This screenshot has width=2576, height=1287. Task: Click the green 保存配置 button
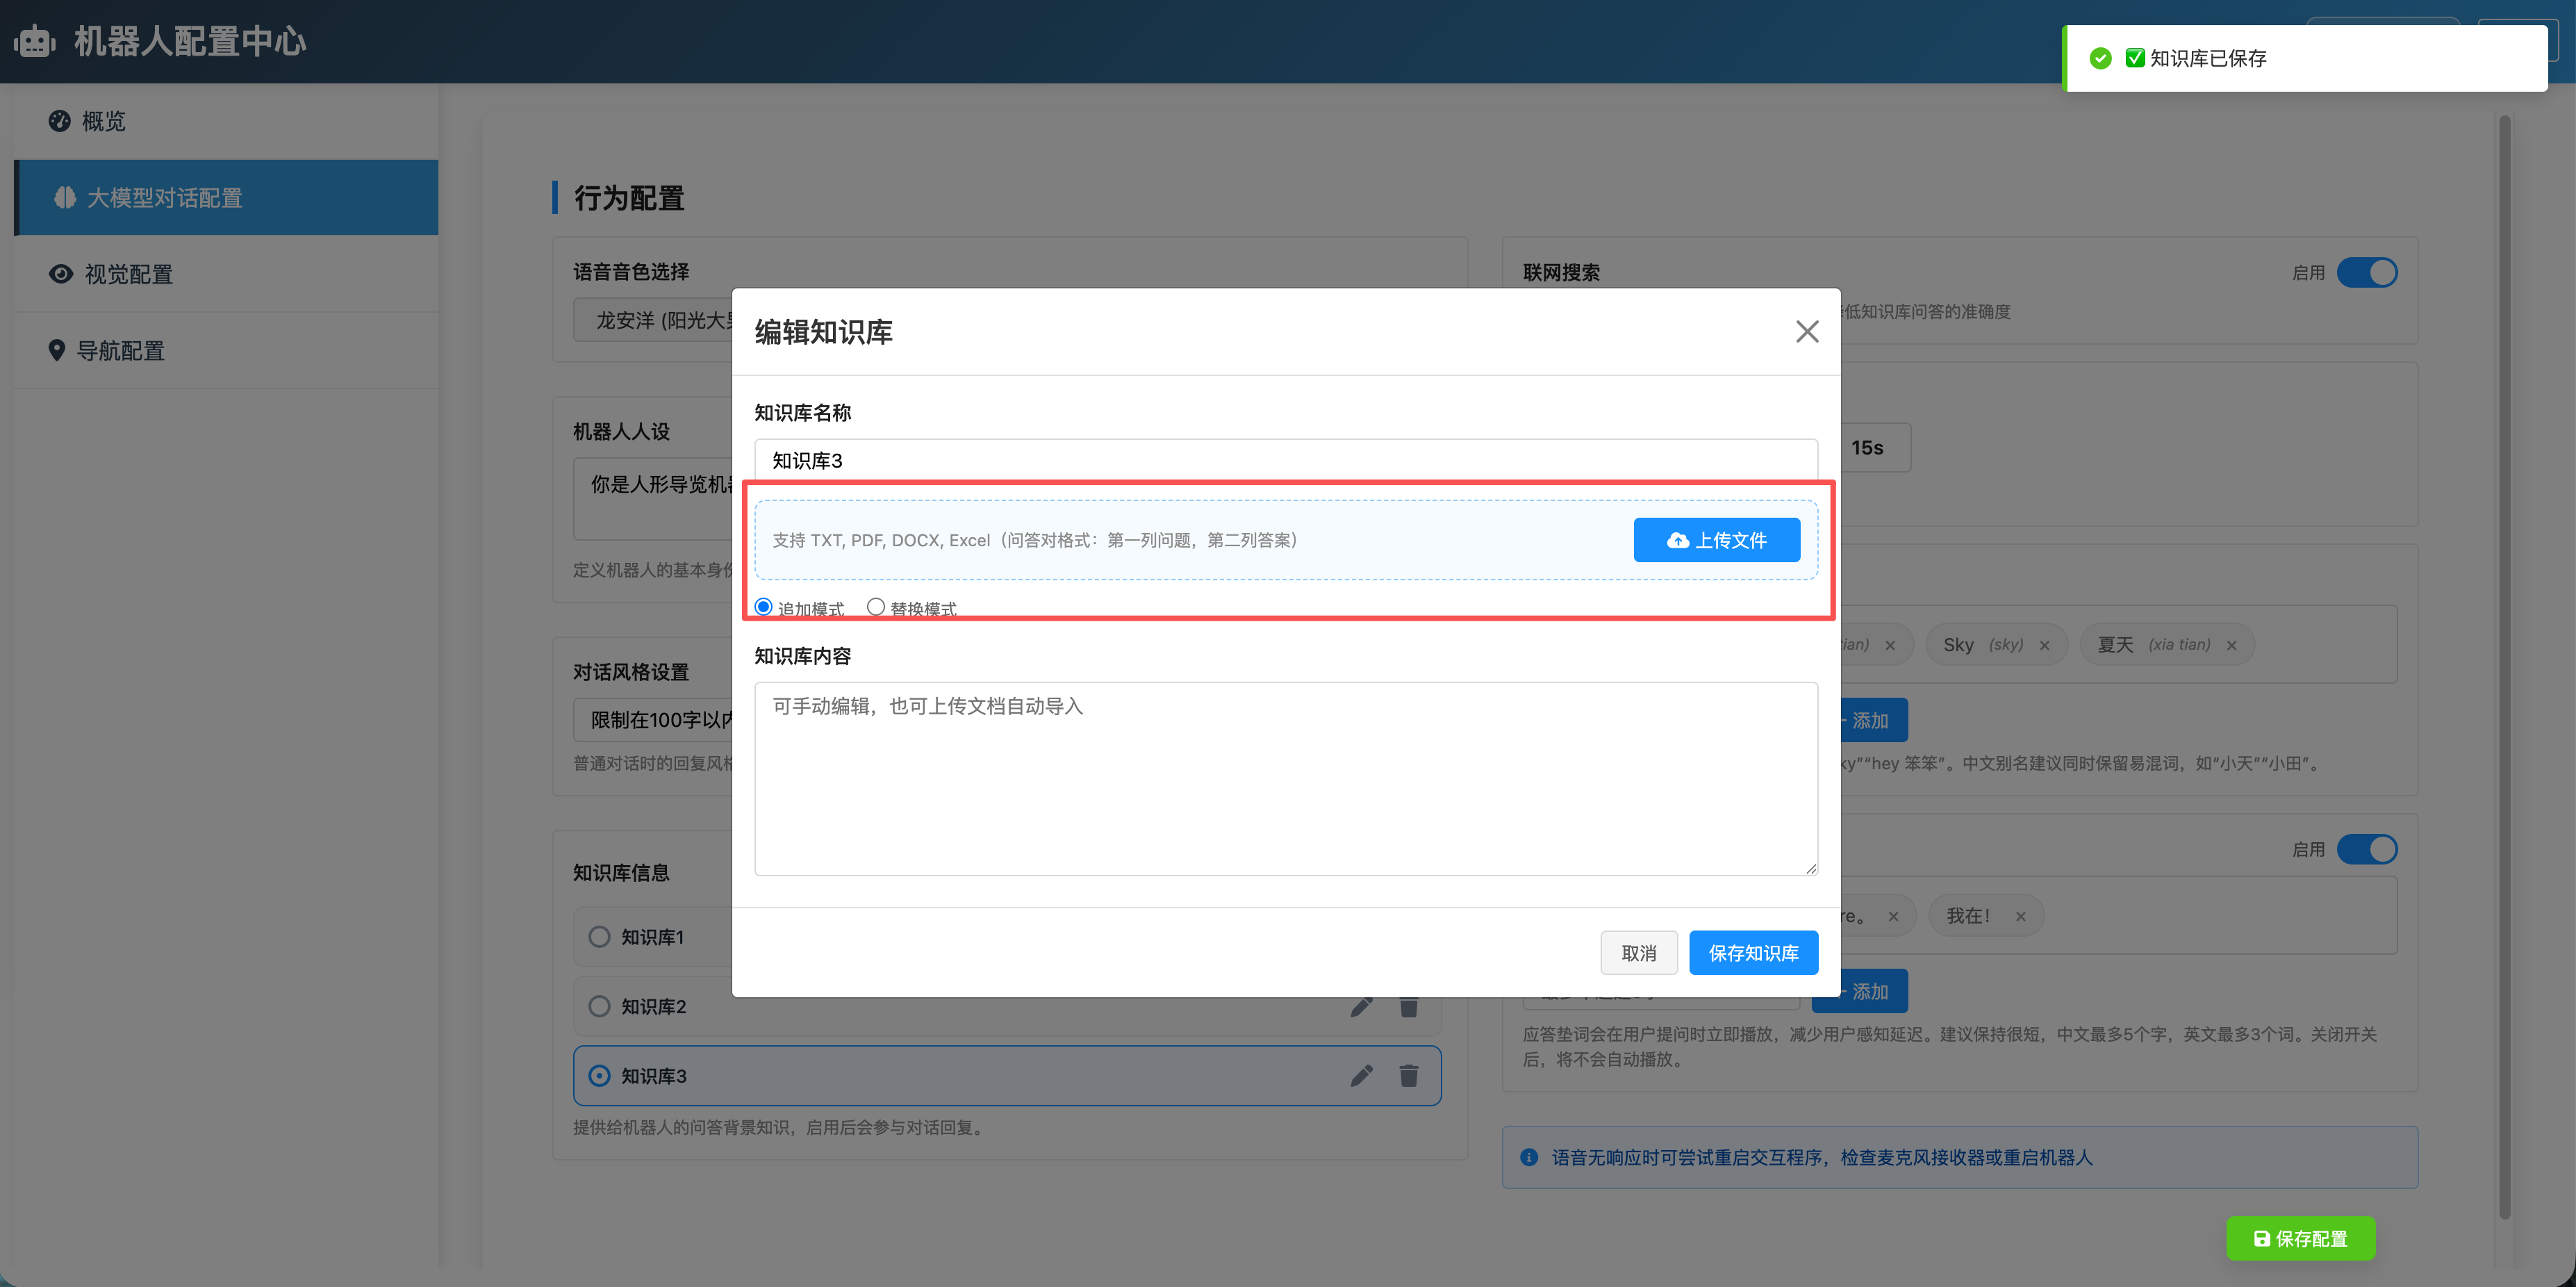(2300, 1239)
